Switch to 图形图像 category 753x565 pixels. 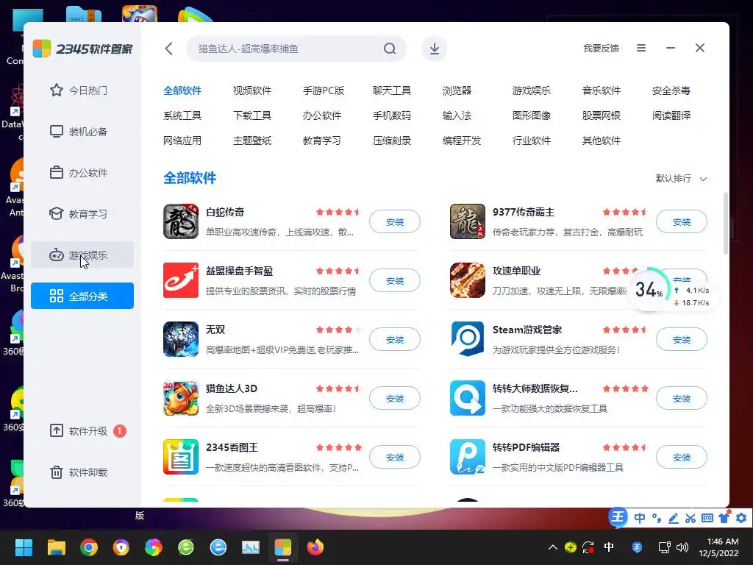point(532,116)
